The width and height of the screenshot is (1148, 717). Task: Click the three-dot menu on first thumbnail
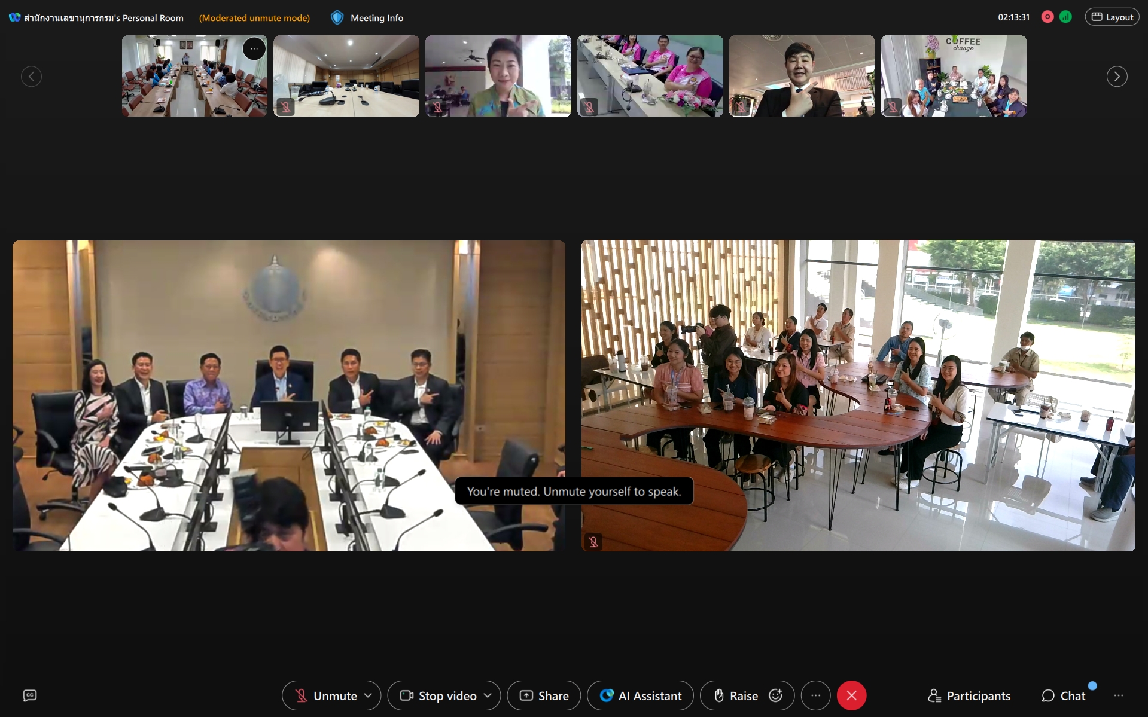254,49
